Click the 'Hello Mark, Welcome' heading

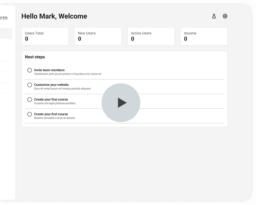pyautogui.click(x=54, y=16)
